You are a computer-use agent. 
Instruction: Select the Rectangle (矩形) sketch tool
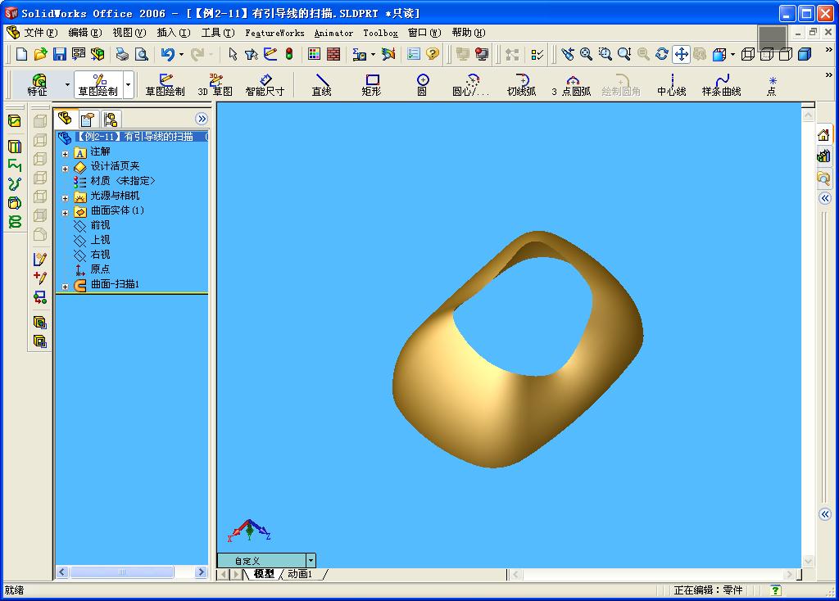coord(371,85)
